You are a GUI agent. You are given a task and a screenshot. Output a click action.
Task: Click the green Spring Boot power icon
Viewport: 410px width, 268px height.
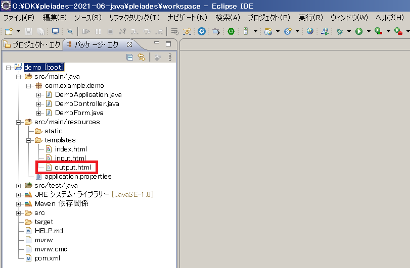click(x=231, y=32)
